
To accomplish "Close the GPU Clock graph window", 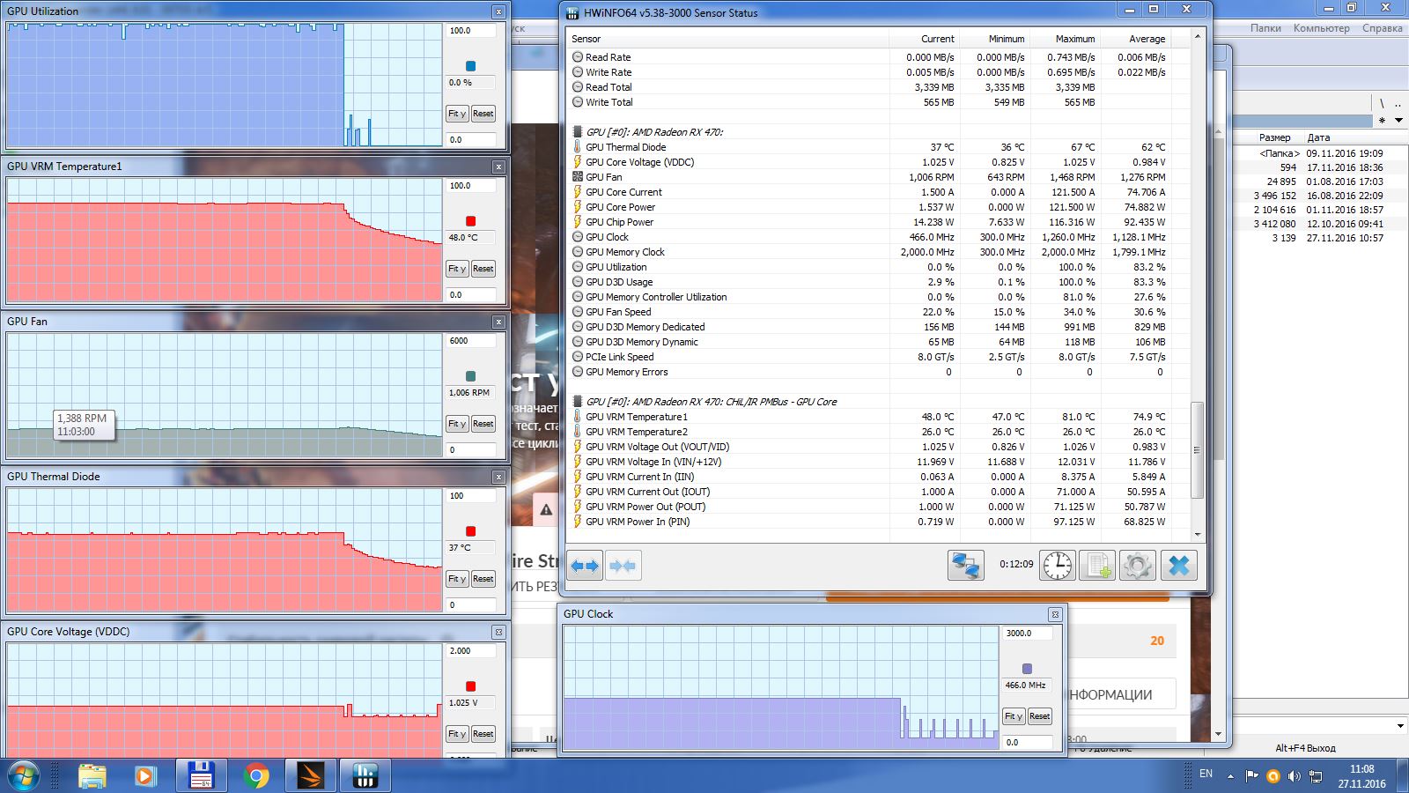I will click(1055, 614).
